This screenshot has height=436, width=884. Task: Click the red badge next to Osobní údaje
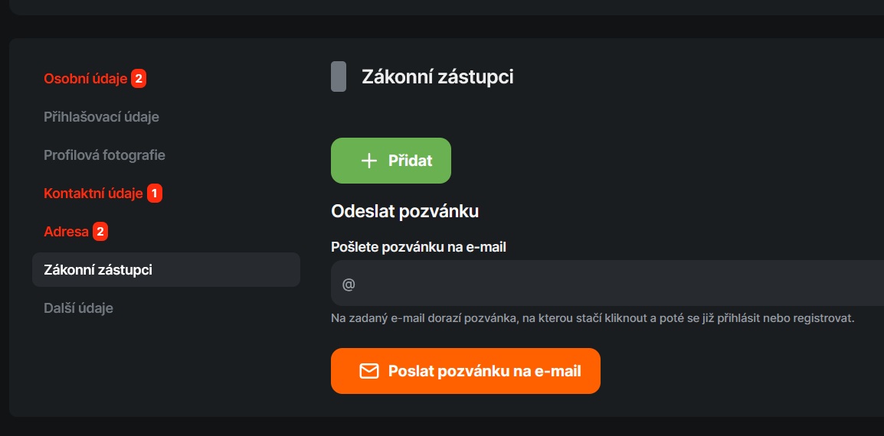[139, 78]
